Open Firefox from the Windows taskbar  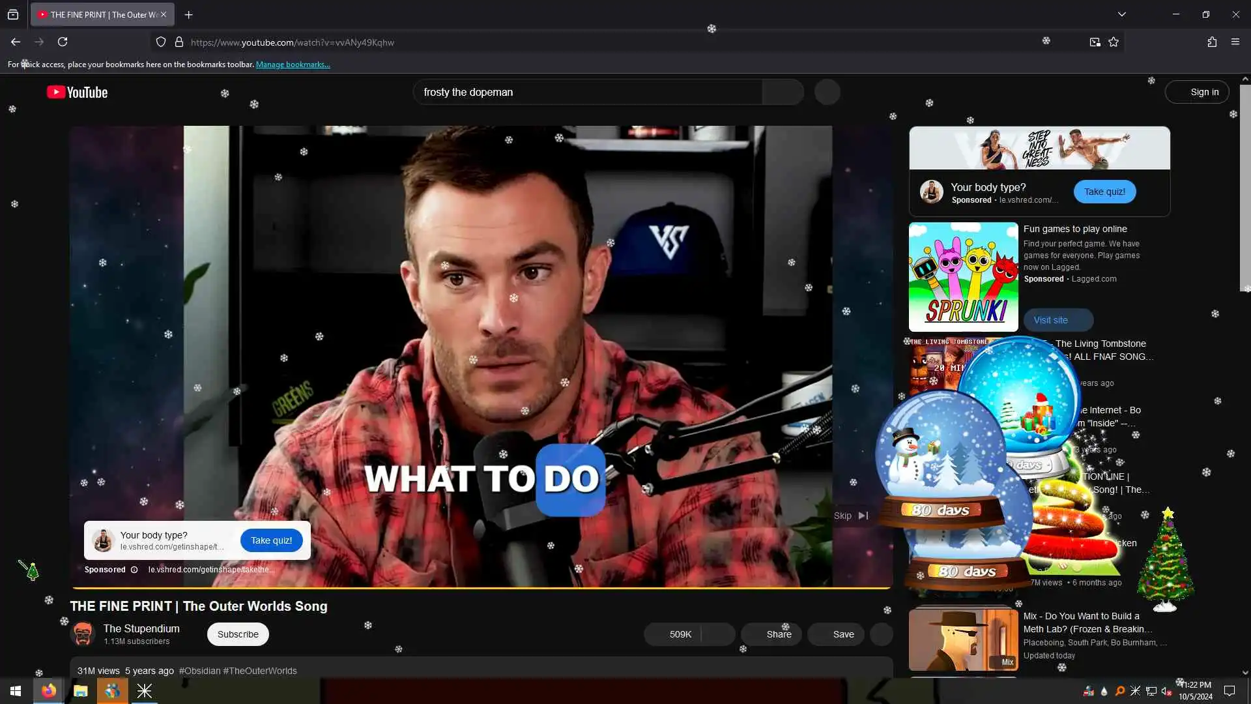pos(49,691)
